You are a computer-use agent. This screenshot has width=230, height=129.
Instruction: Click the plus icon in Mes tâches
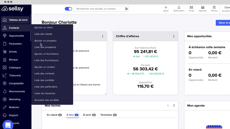tap(168, 106)
